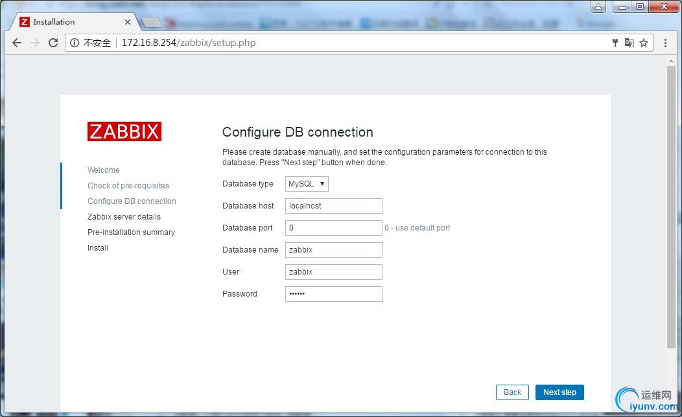Bookmark this page with the star
This screenshot has width=682, height=417.
click(644, 43)
